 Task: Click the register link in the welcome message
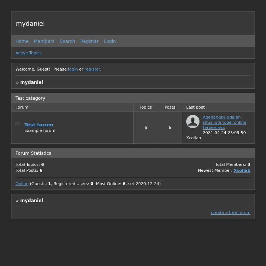click(x=92, y=69)
